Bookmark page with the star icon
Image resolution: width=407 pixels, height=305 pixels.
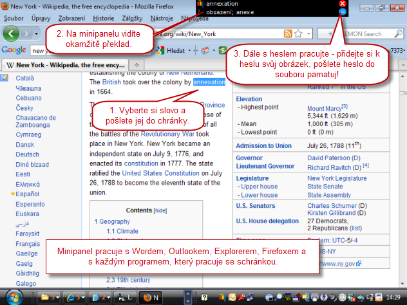(298, 33)
